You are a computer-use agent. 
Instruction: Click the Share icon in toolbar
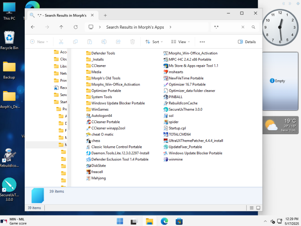click(x=118, y=42)
